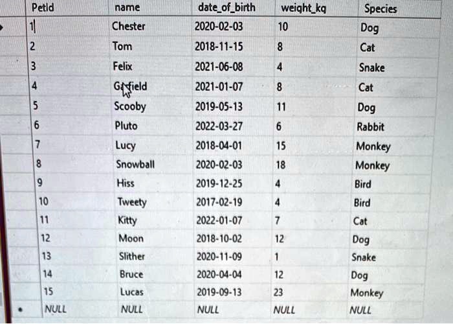Select Felix's Snake species cell

click(371, 67)
